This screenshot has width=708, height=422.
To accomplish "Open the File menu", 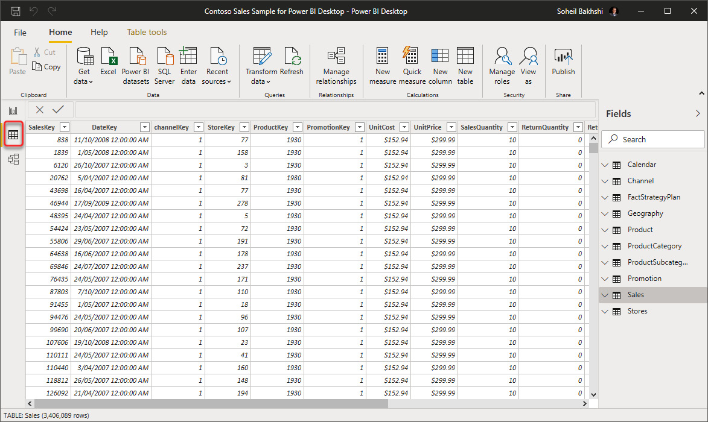I will (x=21, y=33).
